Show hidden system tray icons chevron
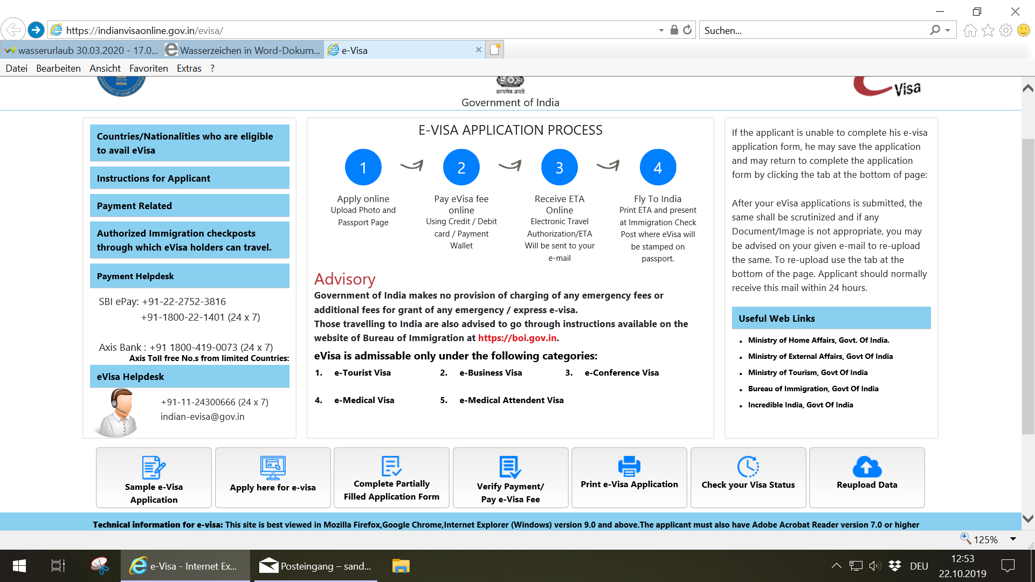1035x582 pixels. 836,566
